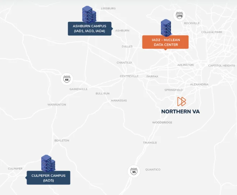Click the Leesburg city label
Image resolution: width=237 pixels, height=195 pixels.
(x=108, y=8)
